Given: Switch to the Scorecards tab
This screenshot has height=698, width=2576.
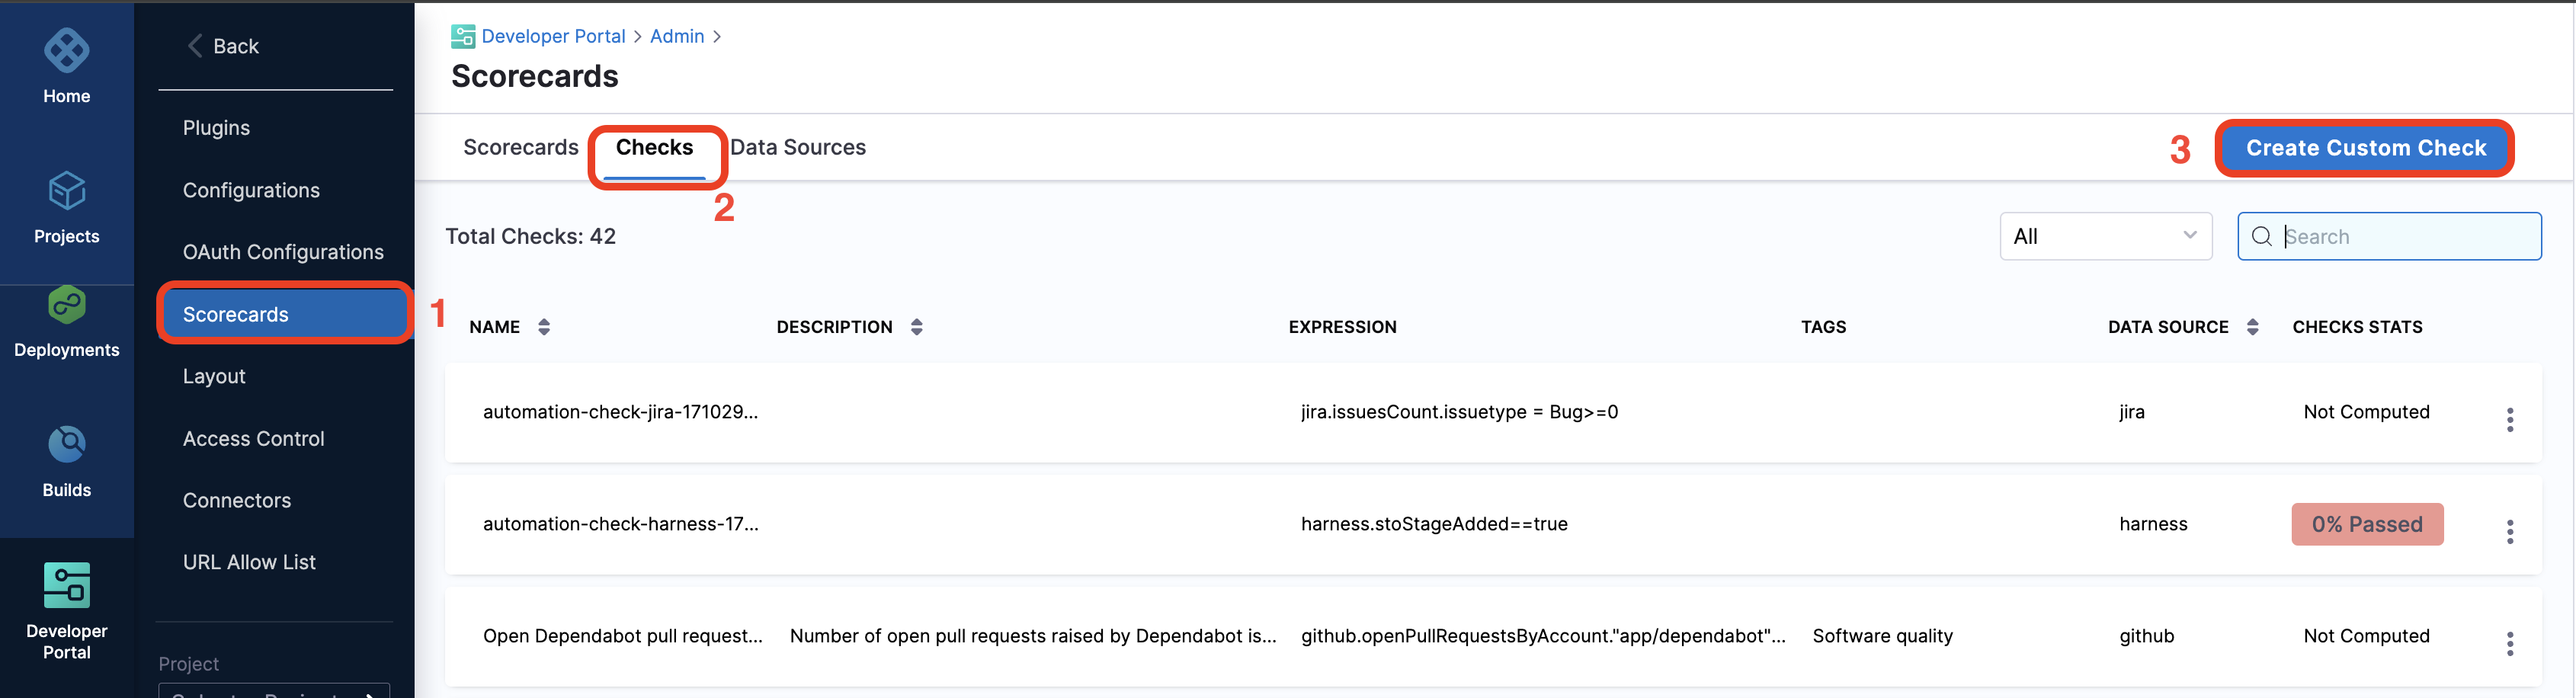Looking at the screenshot, I should point(520,148).
